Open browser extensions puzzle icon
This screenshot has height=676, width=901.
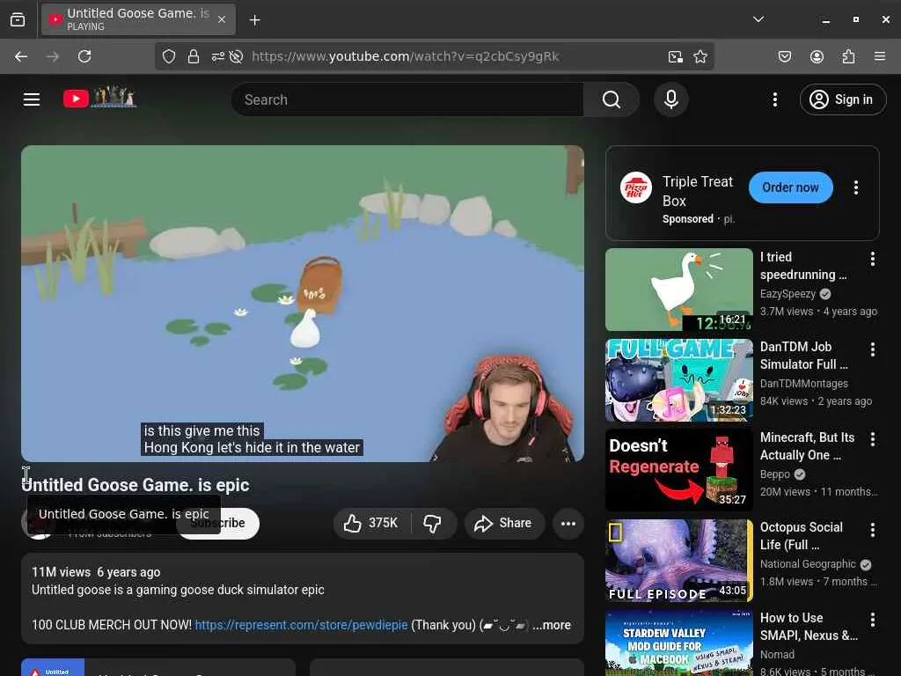click(x=848, y=56)
